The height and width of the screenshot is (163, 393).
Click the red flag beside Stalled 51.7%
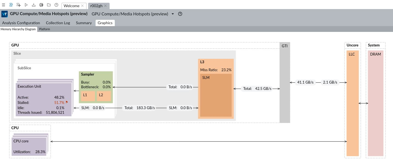pos(67,102)
